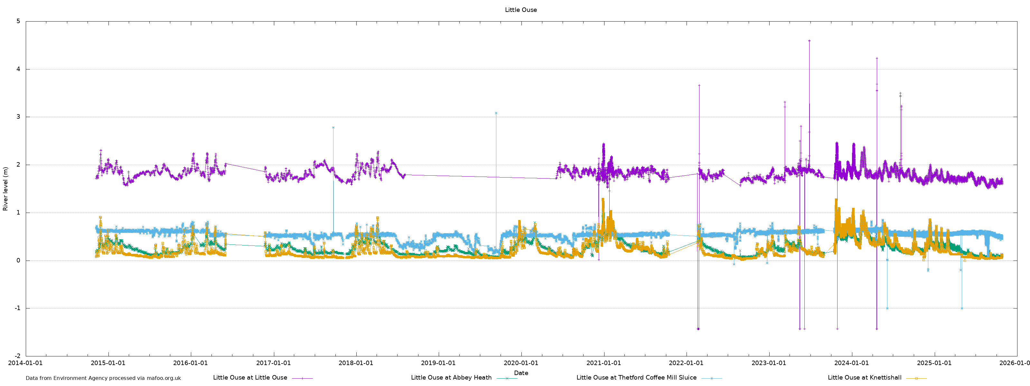Image resolution: width=1030 pixels, height=386 pixels.
Task: Click the blue spike peak near 3.1 in 2019
Action: 496,113
